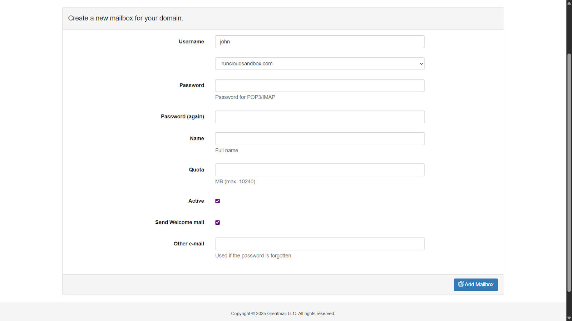This screenshot has width=572, height=321.
Task: Click the Add Mailbox button
Action: pyautogui.click(x=475, y=285)
